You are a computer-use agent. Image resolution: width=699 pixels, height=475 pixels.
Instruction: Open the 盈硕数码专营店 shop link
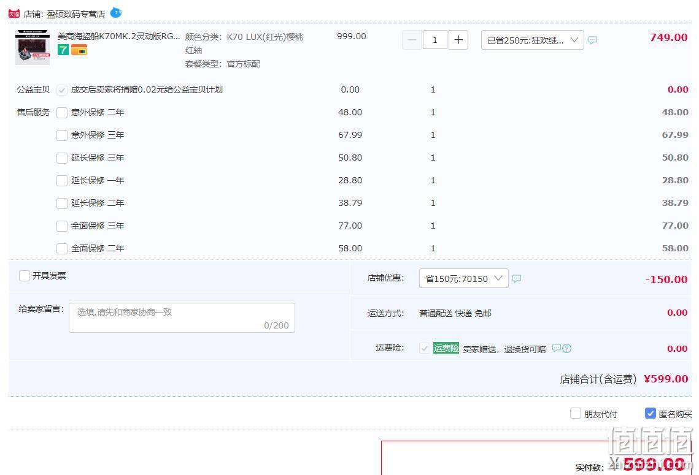pos(75,14)
